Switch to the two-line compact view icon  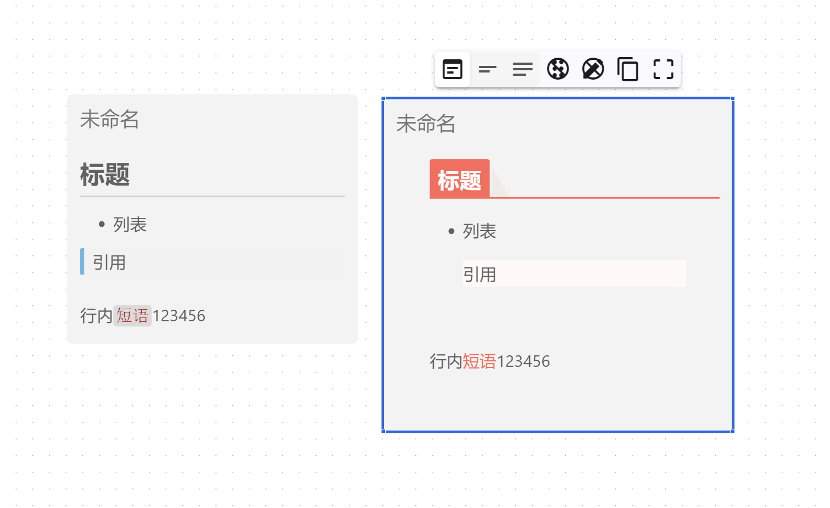pos(487,69)
